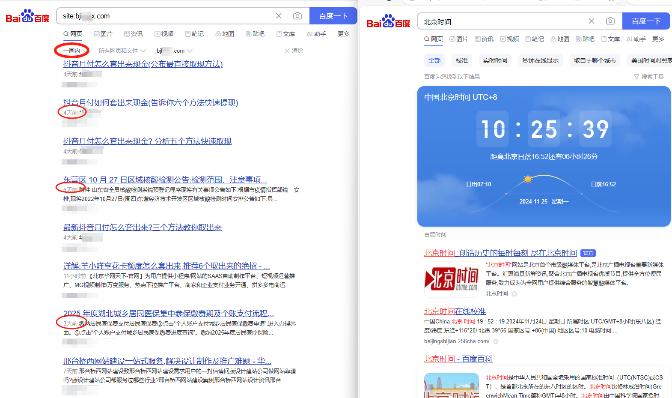Open result 2025 年度湖北城乡居民医保集中参保缴费期
The width and height of the screenshot is (672, 398).
169,314
